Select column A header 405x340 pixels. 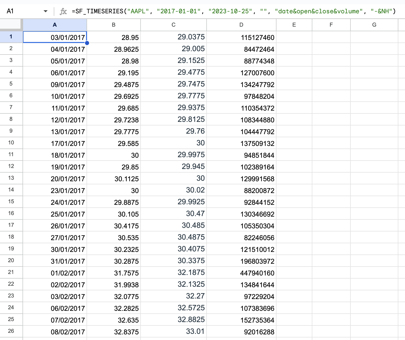(x=55, y=25)
